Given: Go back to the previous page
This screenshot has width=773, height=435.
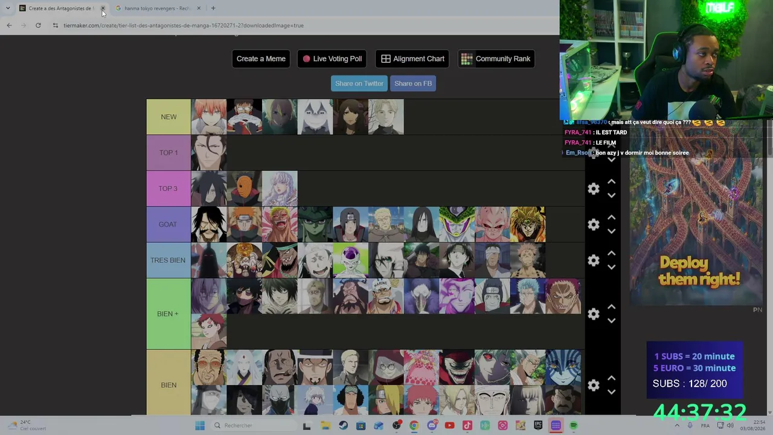Looking at the screenshot, I should click(x=9, y=25).
